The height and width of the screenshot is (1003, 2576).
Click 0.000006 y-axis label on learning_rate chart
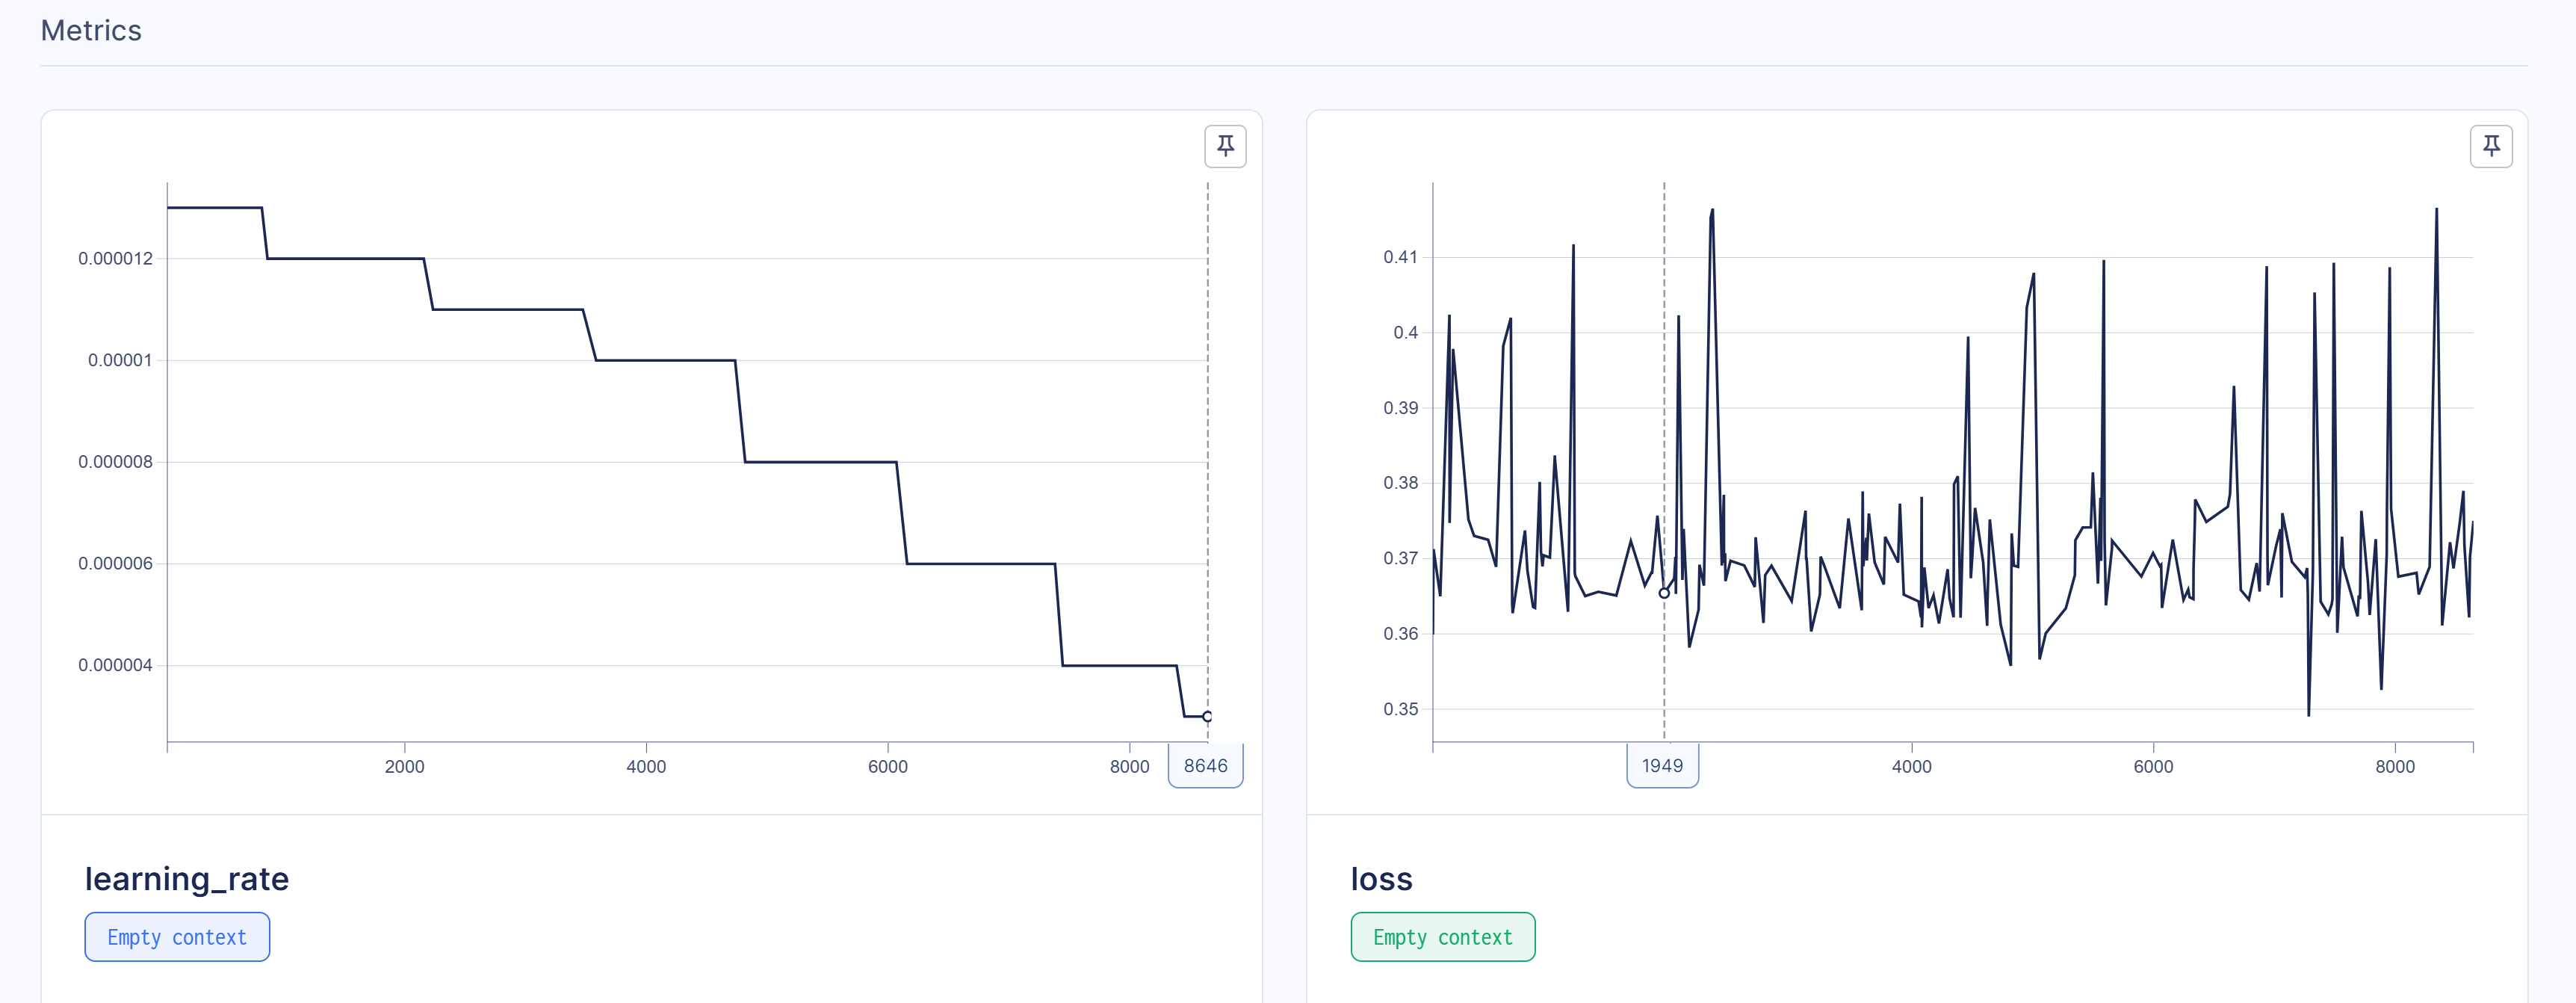tap(116, 563)
